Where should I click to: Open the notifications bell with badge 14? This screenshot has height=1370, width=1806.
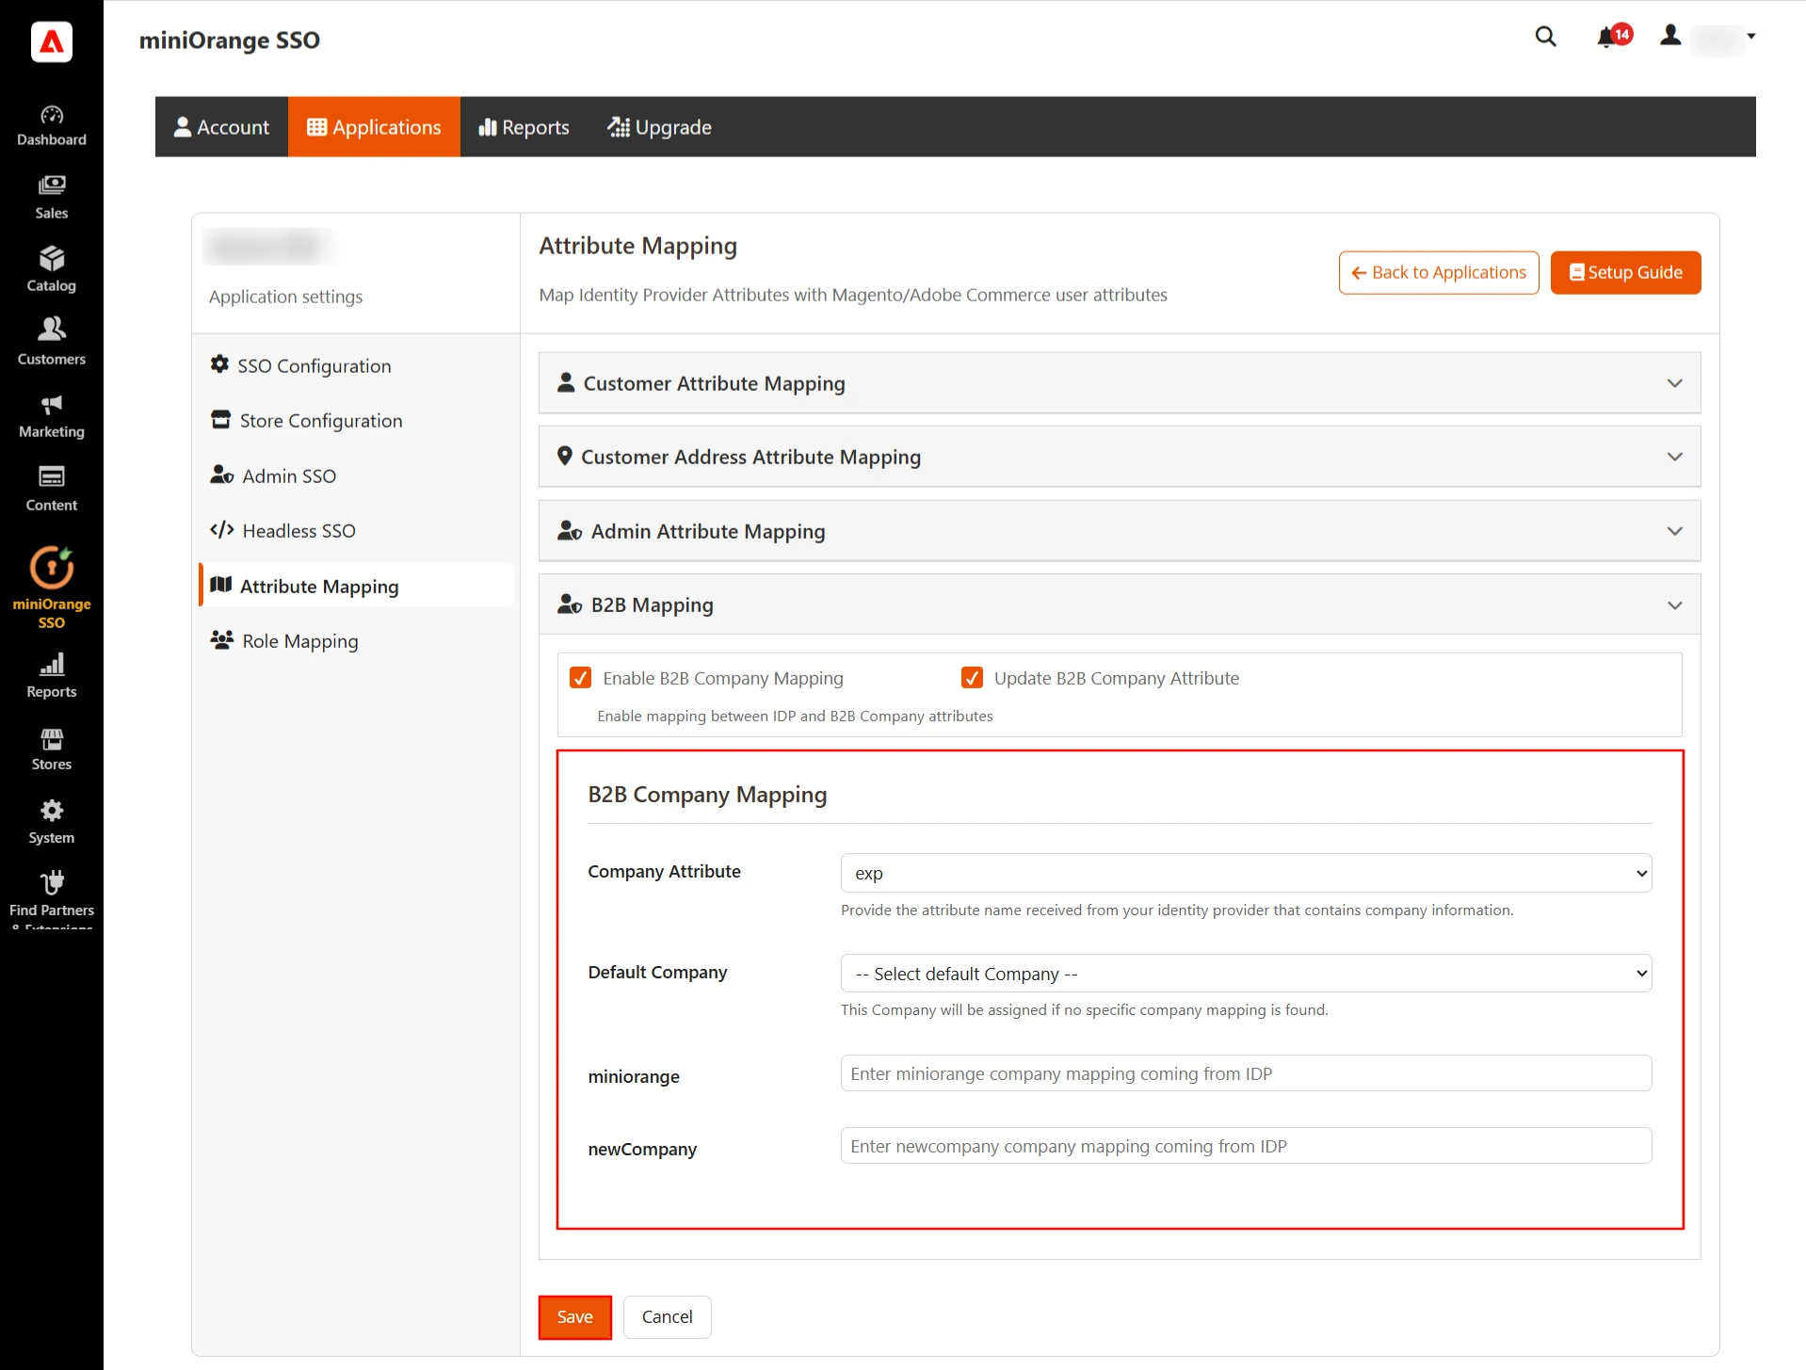click(x=1614, y=37)
